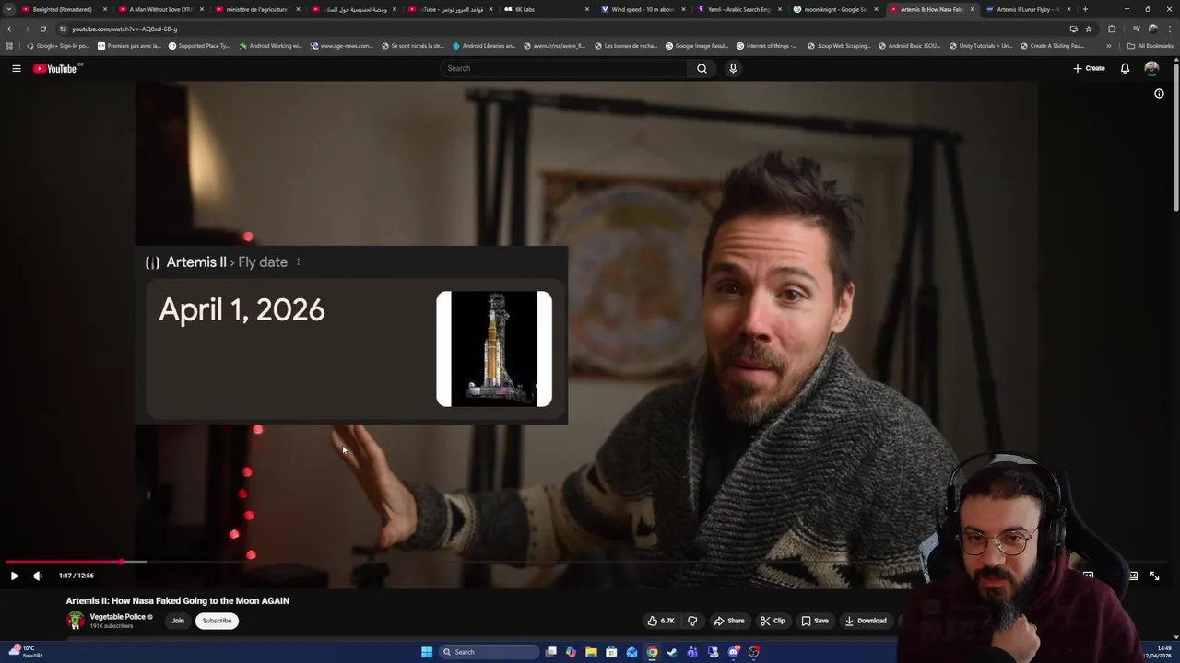Open File Explorer from the taskbar
The image size is (1180, 663).
(x=591, y=652)
